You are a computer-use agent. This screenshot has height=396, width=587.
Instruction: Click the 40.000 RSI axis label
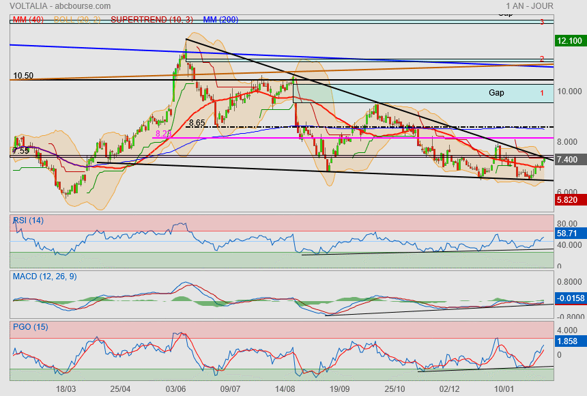click(x=569, y=245)
